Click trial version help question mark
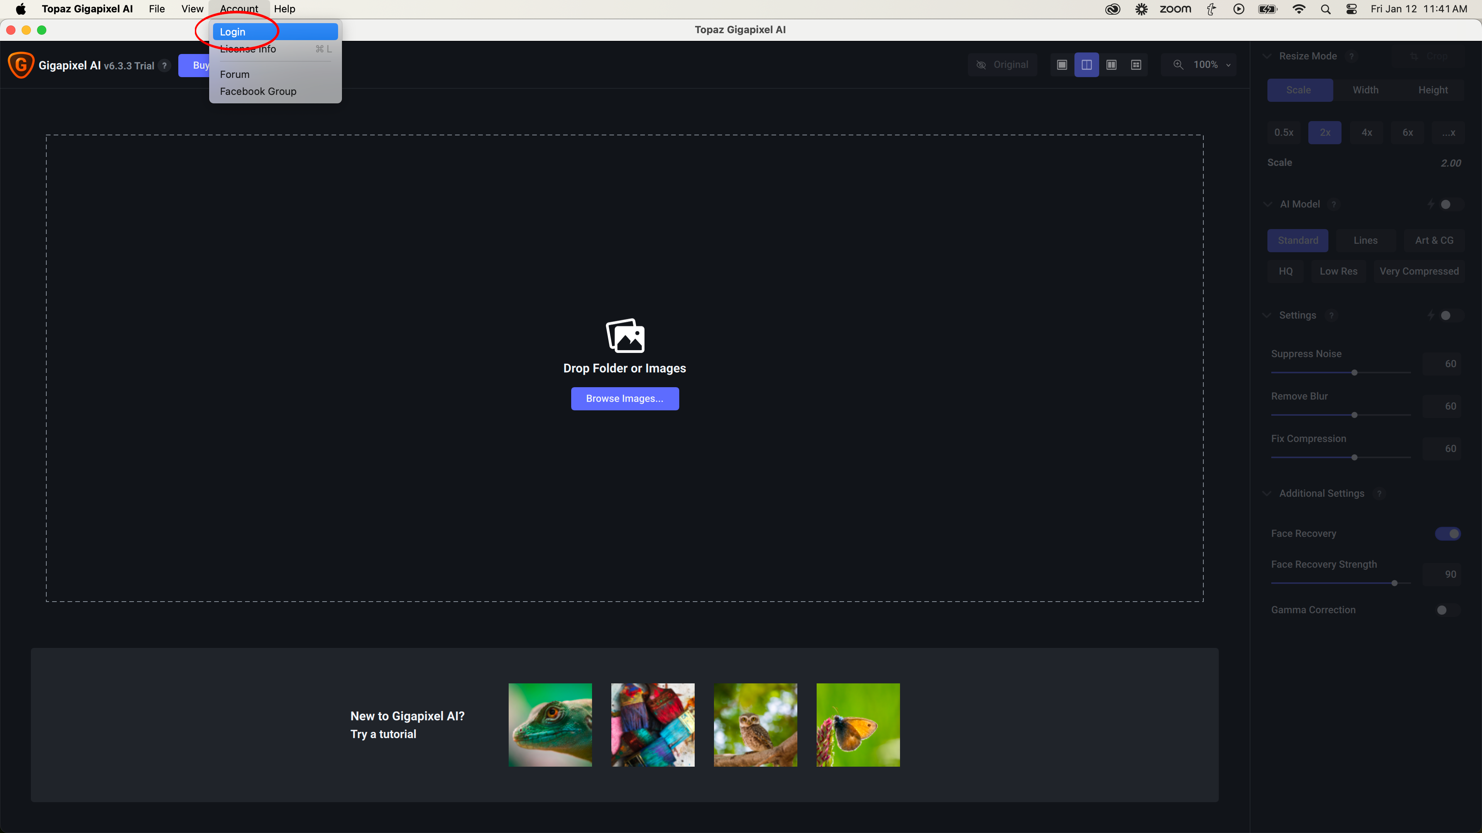This screenshot has height=833, width=1482. pyautogui.click(x=164, y=66)
